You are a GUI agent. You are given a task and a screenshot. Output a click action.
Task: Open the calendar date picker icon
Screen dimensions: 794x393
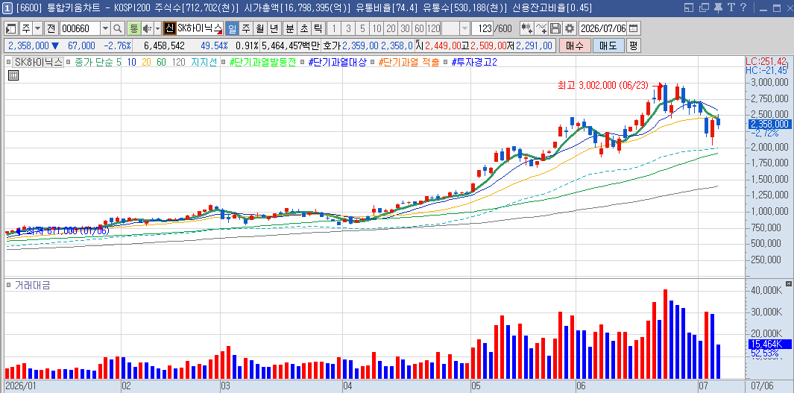pos(634,28)
